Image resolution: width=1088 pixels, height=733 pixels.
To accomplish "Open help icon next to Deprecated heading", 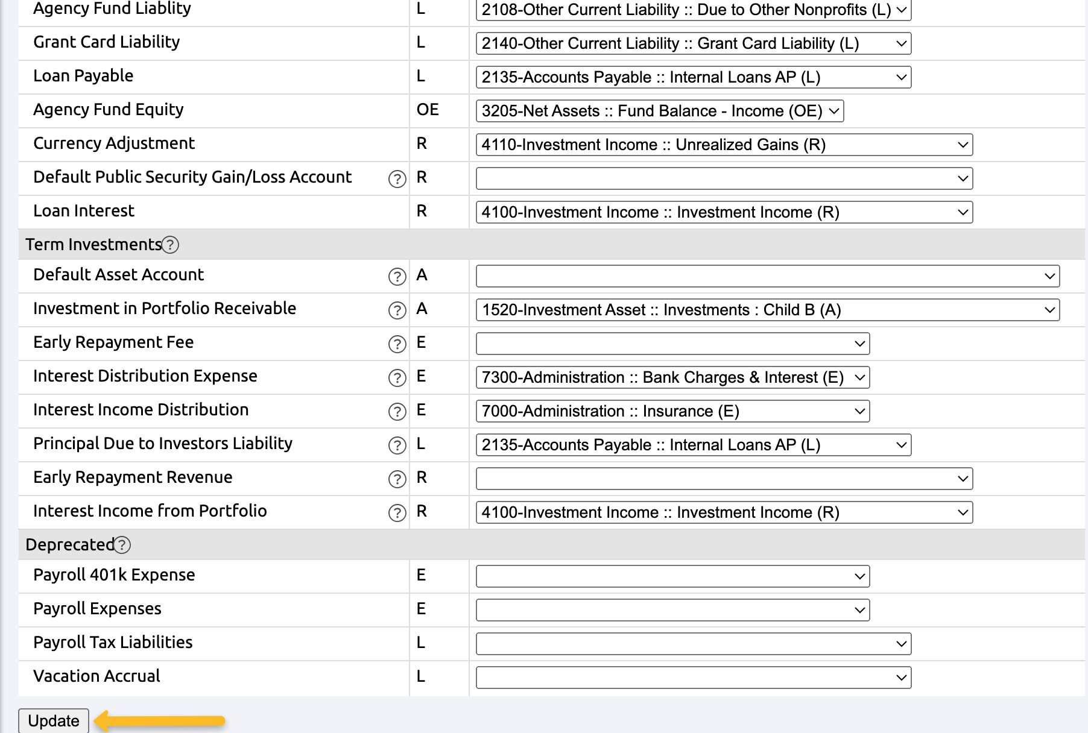I will tap(122, 545).
